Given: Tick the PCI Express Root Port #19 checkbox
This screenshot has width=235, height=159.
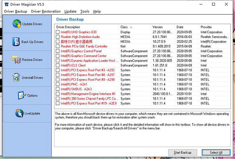Looking at the screenshot, I should coord(58,103).
